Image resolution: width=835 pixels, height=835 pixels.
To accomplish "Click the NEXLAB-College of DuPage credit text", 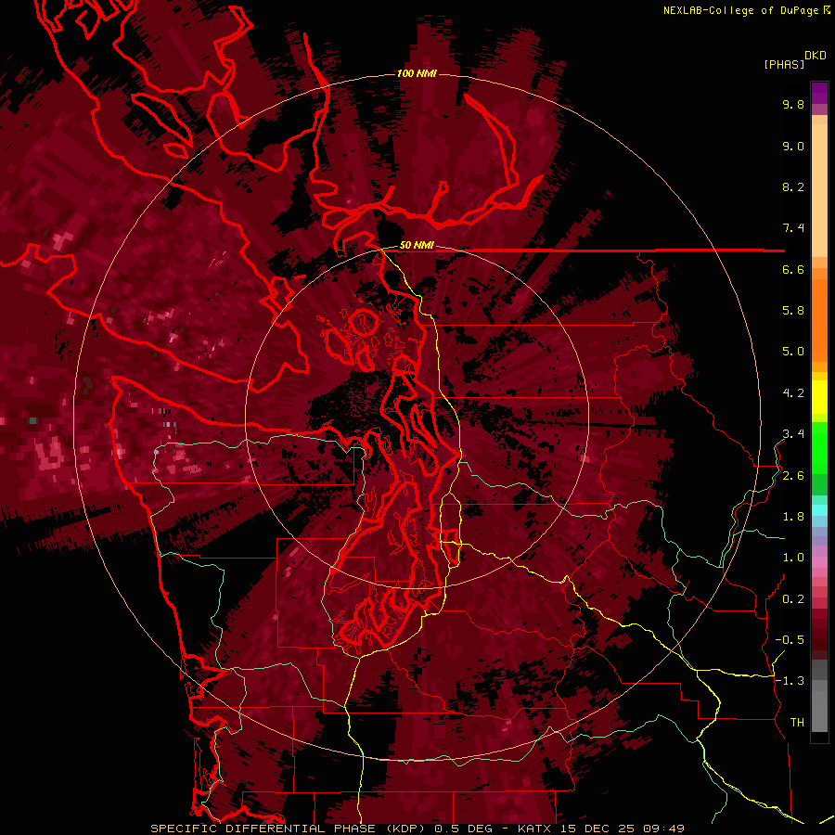I will click(x=740, y=10).
